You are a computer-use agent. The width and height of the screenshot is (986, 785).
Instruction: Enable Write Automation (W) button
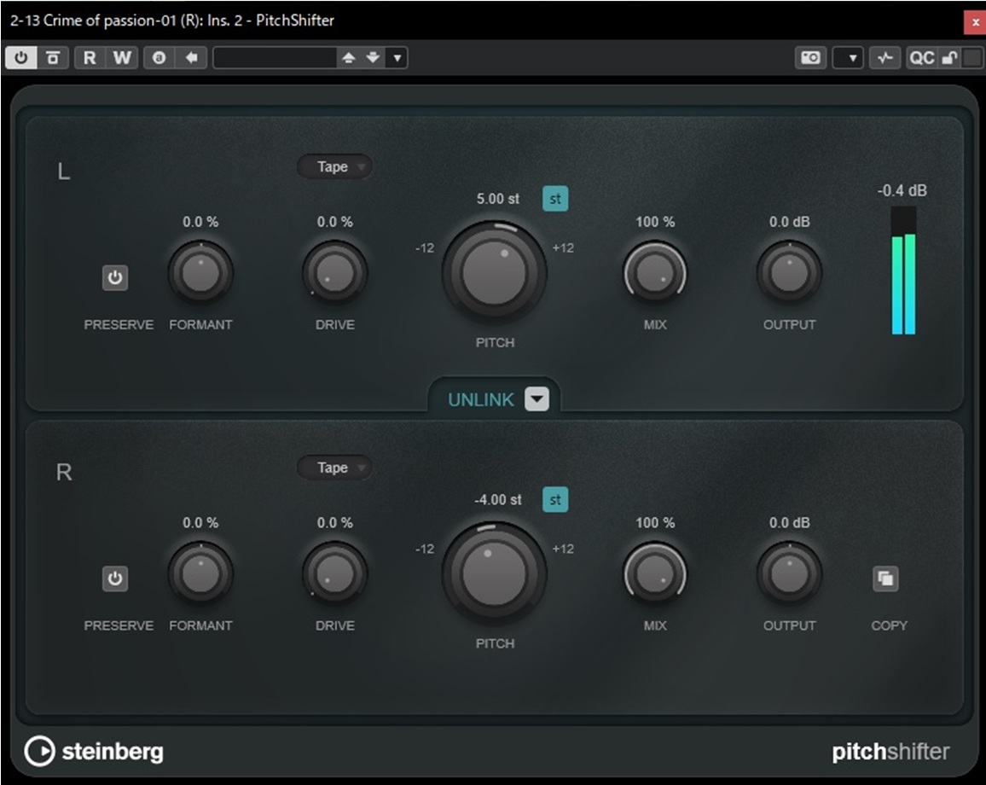click(123, 58)
